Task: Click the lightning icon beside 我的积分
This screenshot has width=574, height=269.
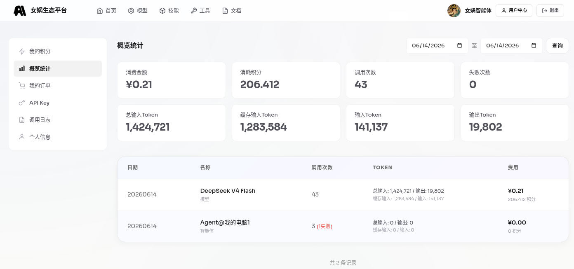Action: [x=22, y=51]
